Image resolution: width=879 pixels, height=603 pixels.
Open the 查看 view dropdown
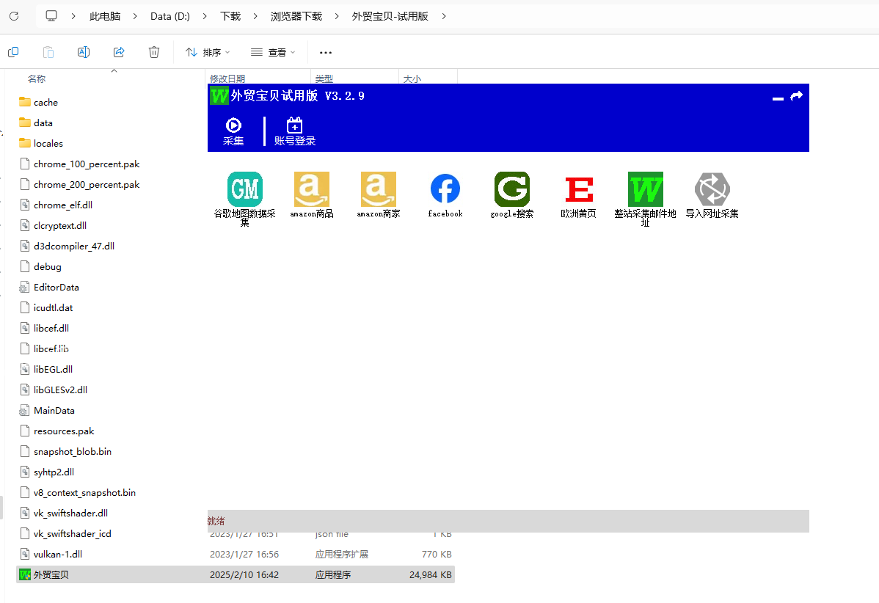[x=273, y=52]
